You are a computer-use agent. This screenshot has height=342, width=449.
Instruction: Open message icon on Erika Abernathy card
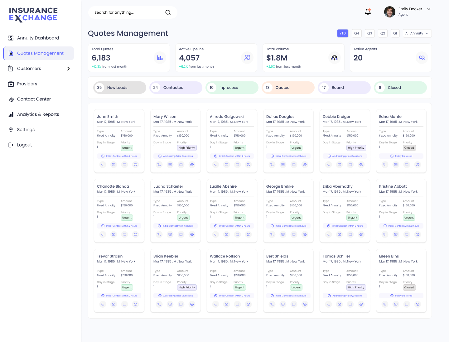click(350, 234)
